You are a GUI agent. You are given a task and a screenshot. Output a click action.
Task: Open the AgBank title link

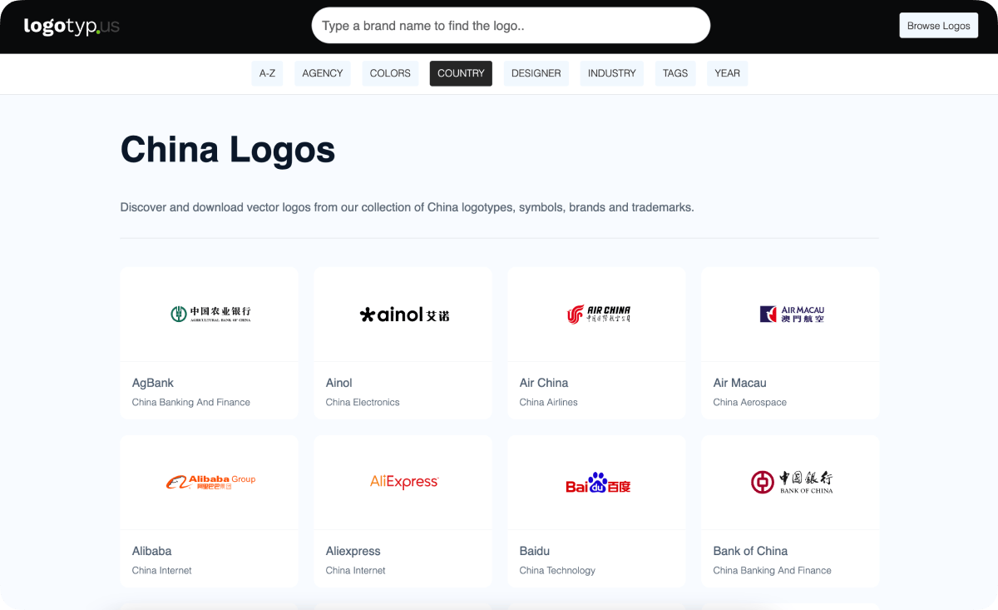coord(153,383)
